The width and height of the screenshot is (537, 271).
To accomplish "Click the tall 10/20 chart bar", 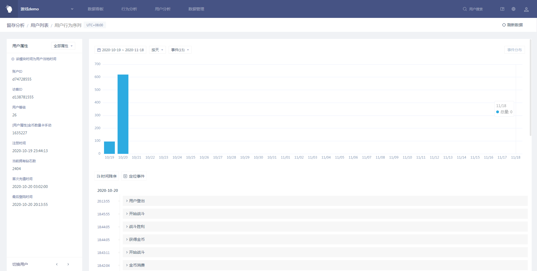I will (123, 114).
